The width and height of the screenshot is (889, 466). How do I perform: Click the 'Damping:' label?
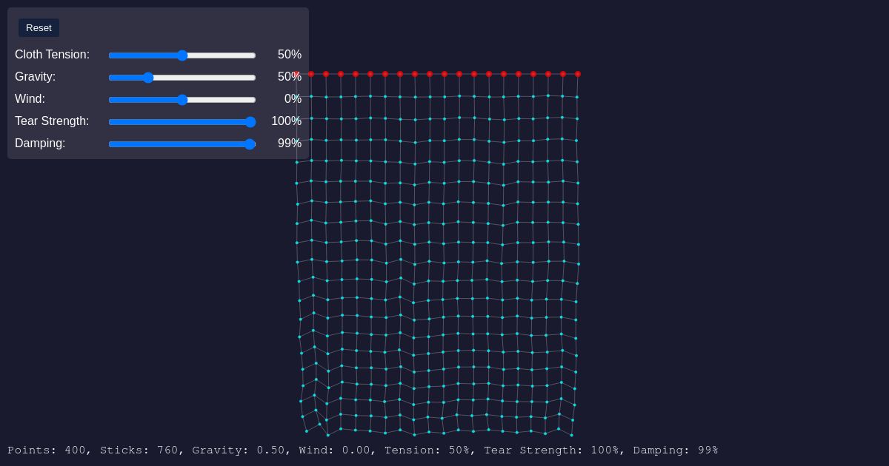click(40, 143)
